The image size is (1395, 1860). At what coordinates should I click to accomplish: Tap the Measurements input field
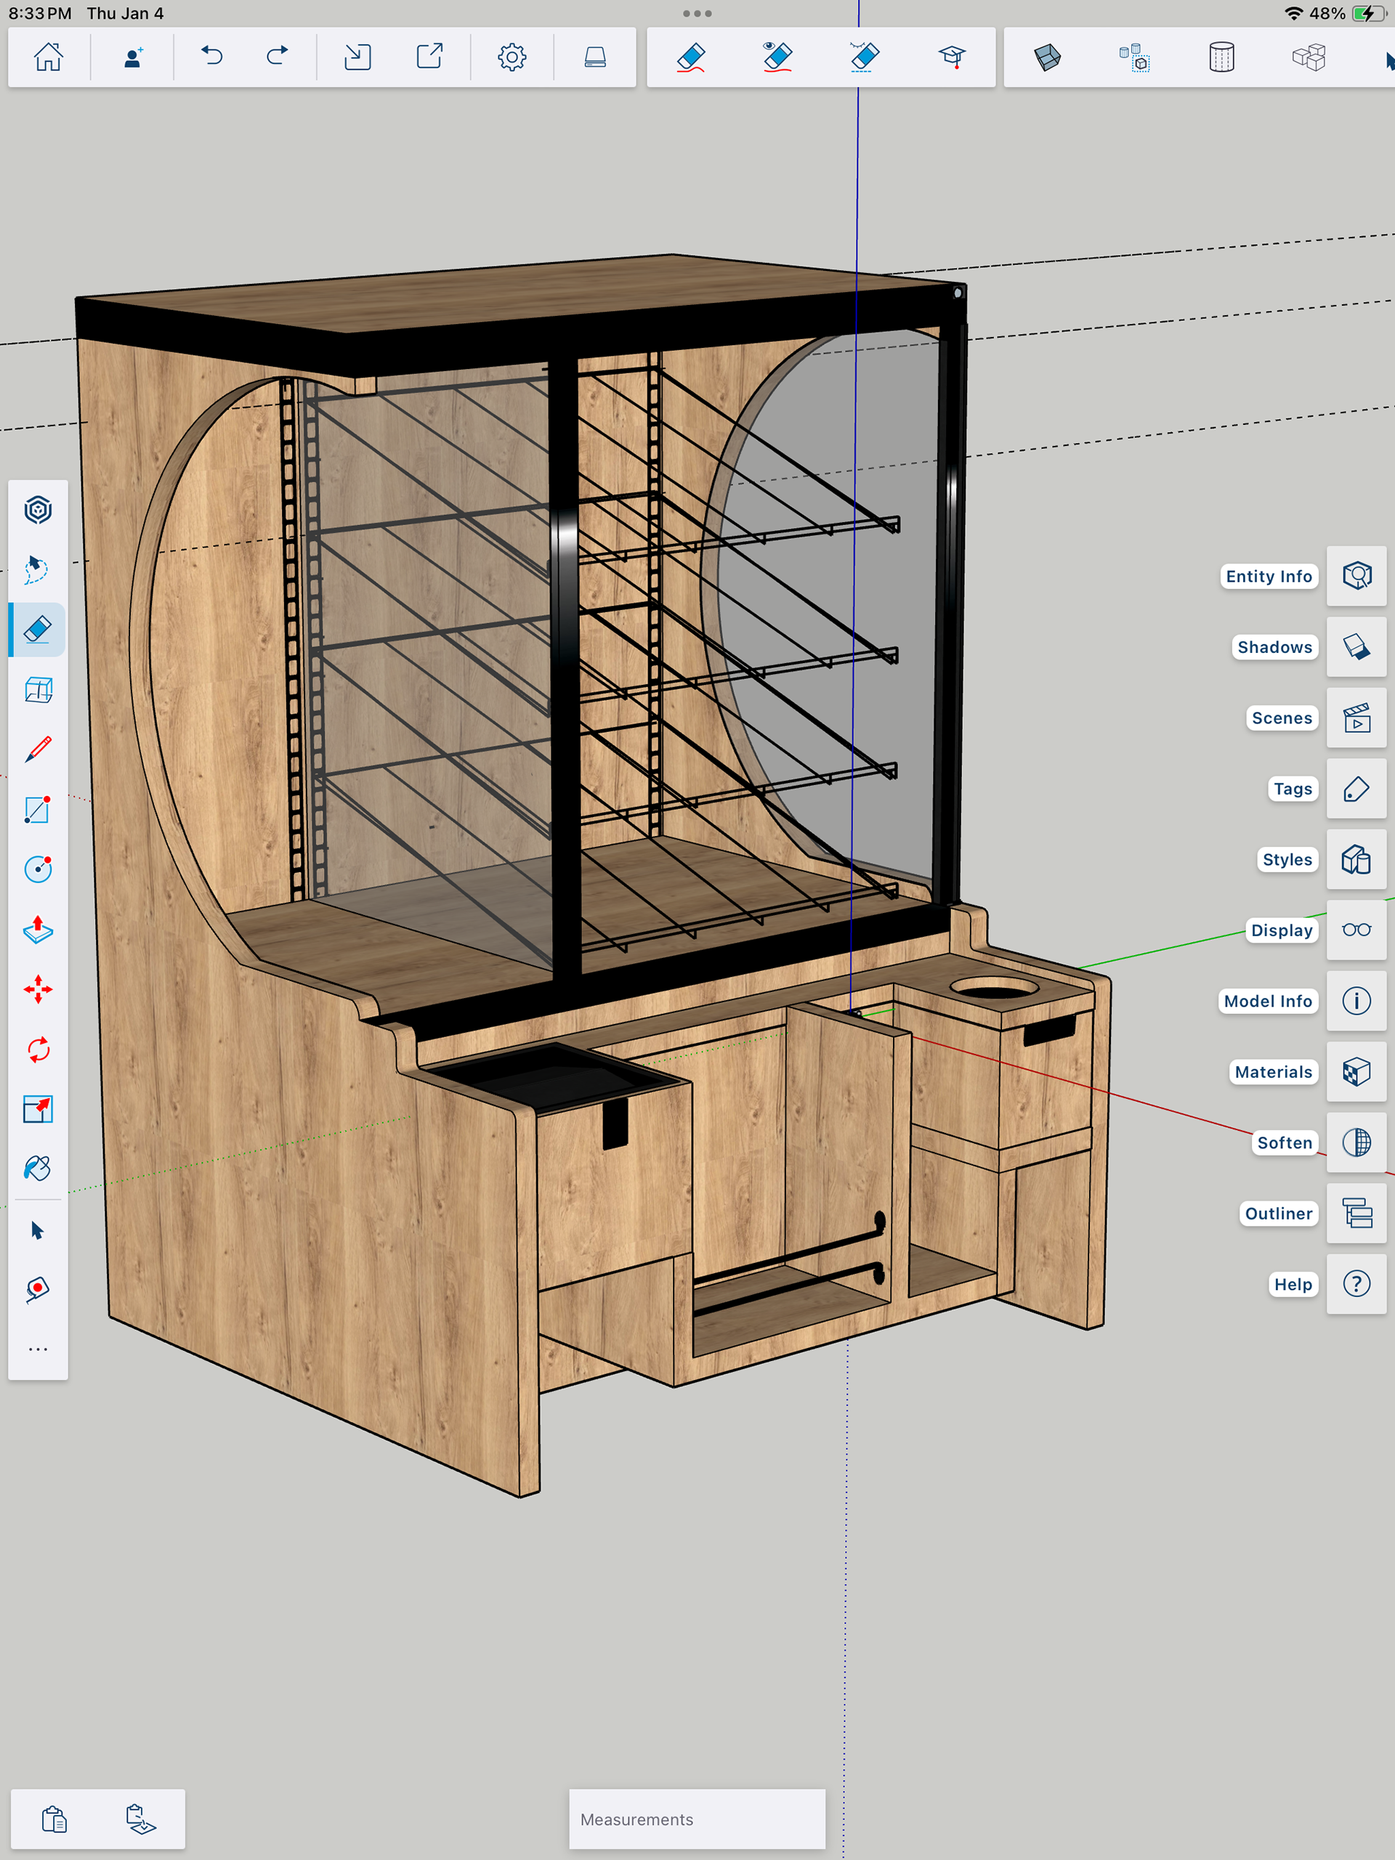[697, 1819]
